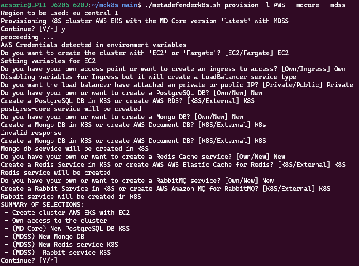Click the lowercase 'K8s' invalid answer
359x266 pixels.
261,125
